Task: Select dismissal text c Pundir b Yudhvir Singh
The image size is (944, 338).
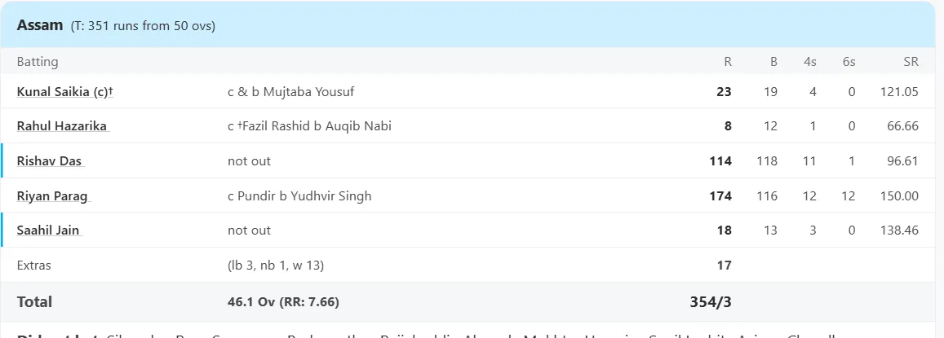Action: (x=299, y=196)
